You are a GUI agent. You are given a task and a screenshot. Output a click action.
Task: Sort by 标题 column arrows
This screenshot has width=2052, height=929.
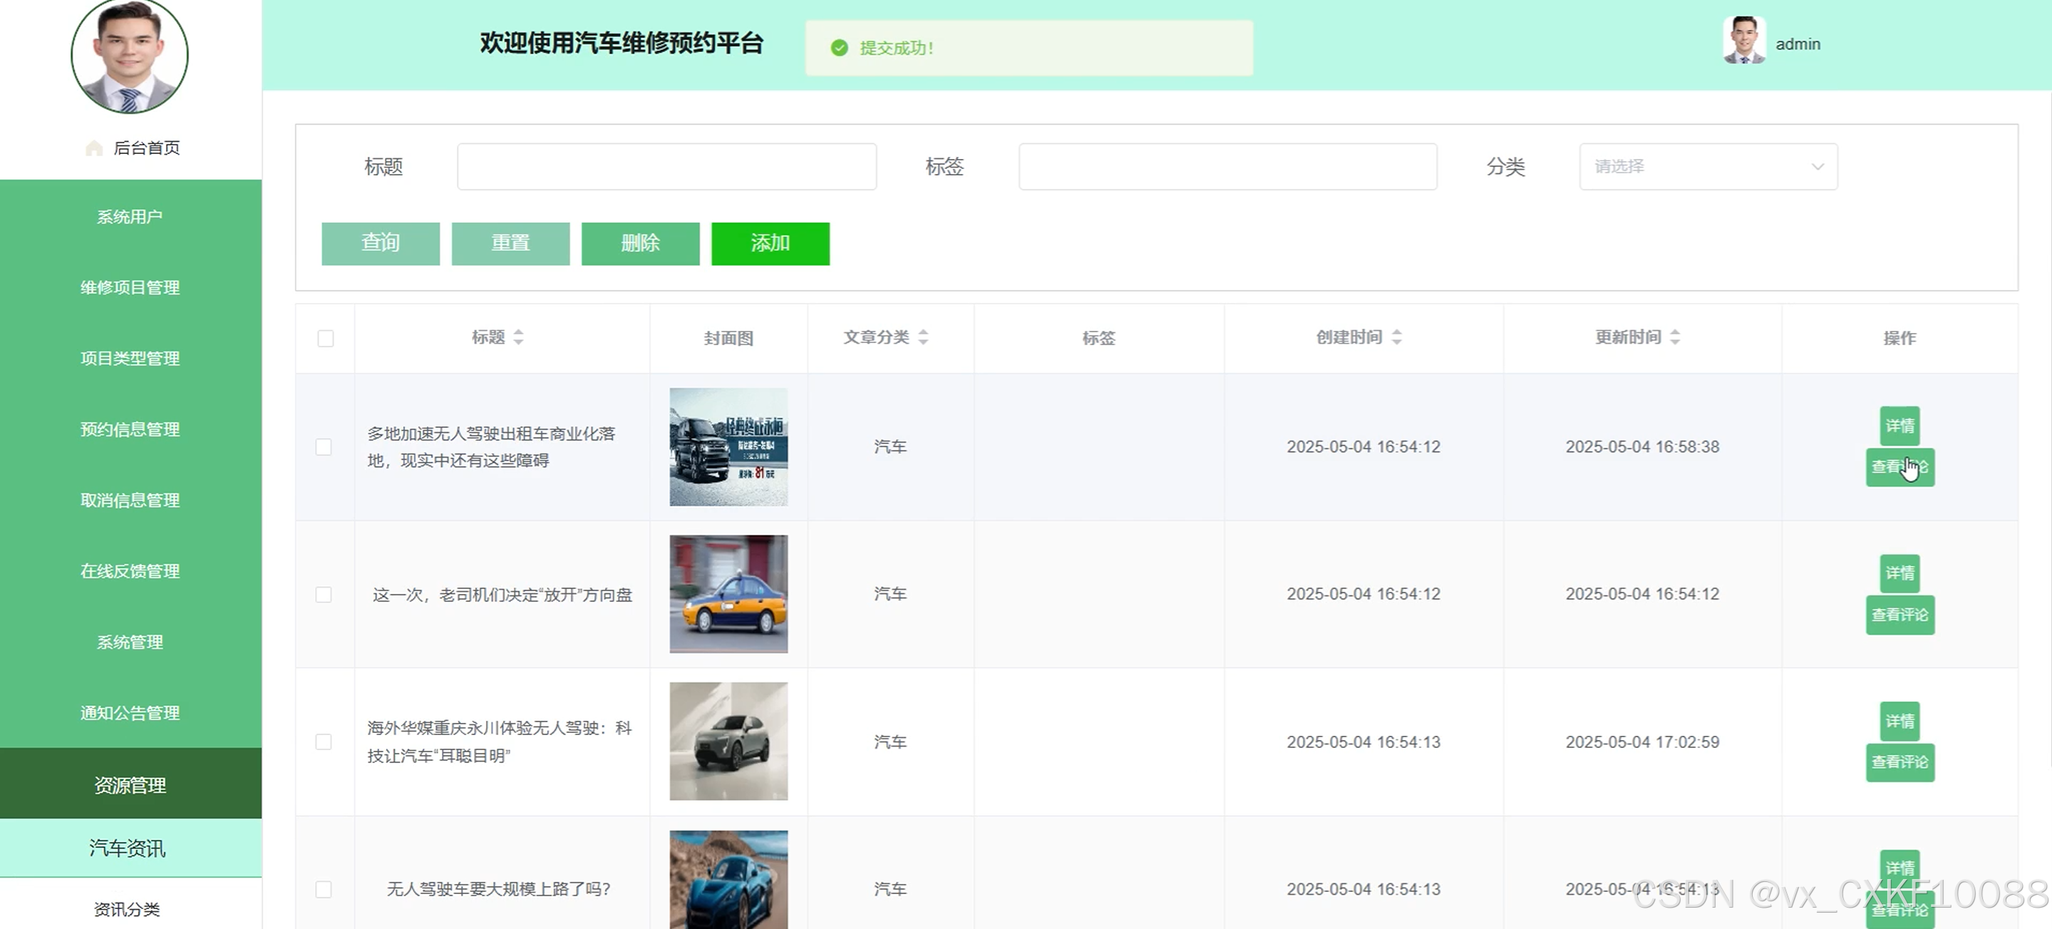coord(519,337)
